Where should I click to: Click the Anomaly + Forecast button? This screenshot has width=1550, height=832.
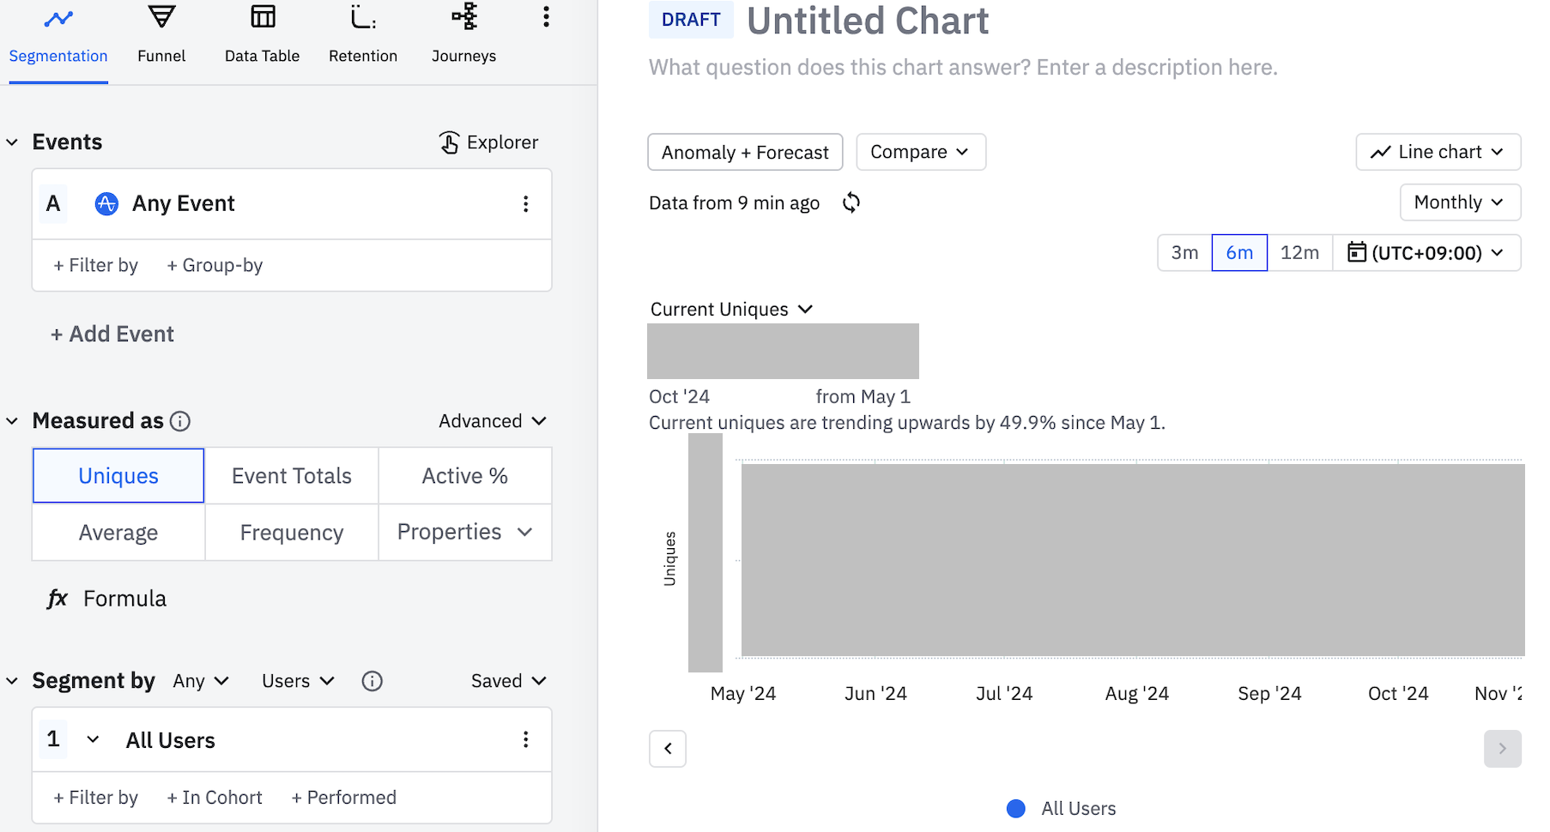click(745, 152)
